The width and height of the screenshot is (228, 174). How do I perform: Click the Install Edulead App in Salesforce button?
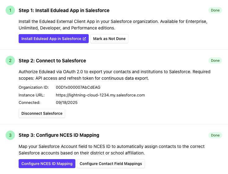(x=53, y=39)
